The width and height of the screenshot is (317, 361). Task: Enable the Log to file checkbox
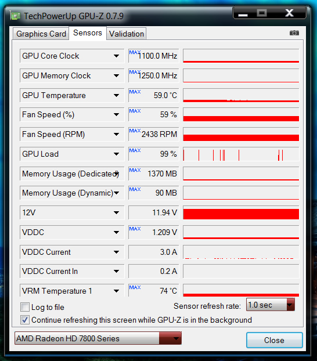[25, 307]
